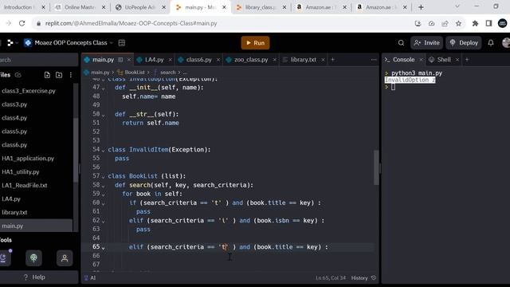Open the Deploy panel

464,43
